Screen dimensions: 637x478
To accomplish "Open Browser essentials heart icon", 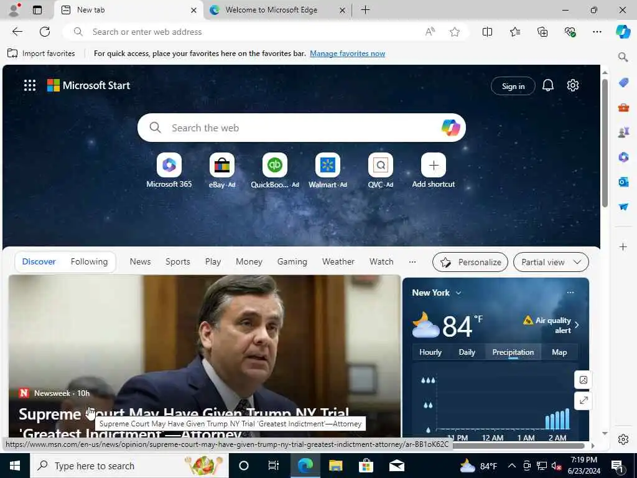I will [570, 32].
